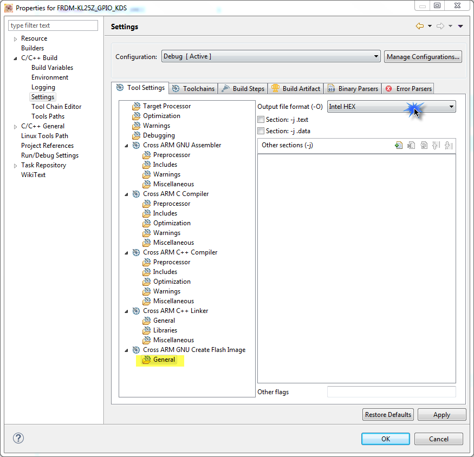Open the view menu dropdown arrow
474x457 pixels.
(x=460, y=27)
